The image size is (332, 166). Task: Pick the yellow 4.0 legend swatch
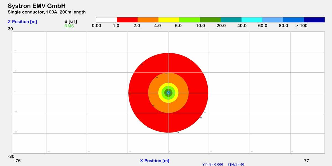(x=169, y=20)
